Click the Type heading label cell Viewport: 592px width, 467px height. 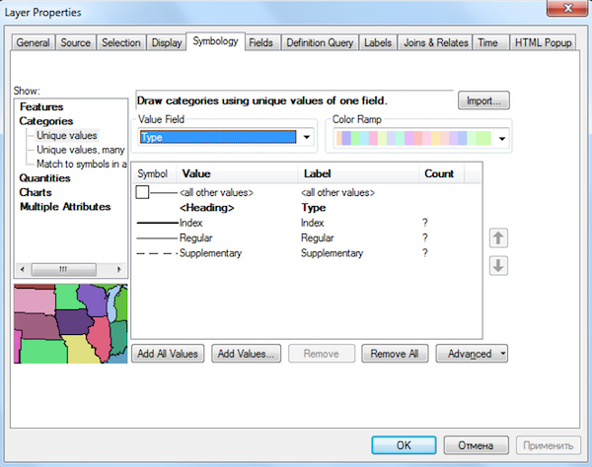pos(314,208)
